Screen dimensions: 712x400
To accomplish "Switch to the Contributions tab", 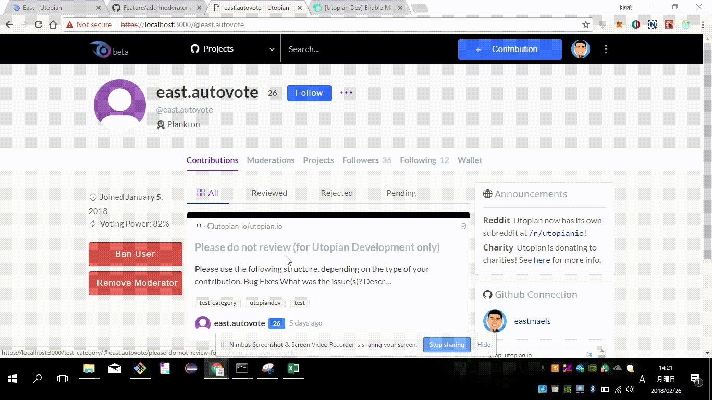I will (212, 160).
